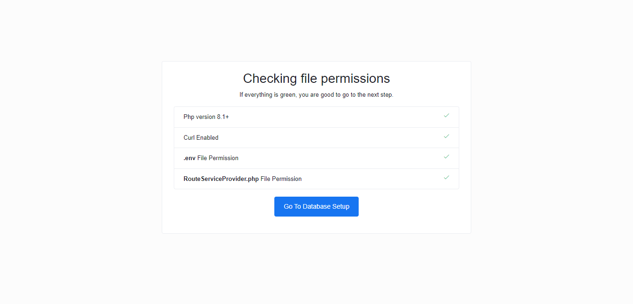
Task: Click the 'Curl Enabled' requirement label
Action: point(201,137)
